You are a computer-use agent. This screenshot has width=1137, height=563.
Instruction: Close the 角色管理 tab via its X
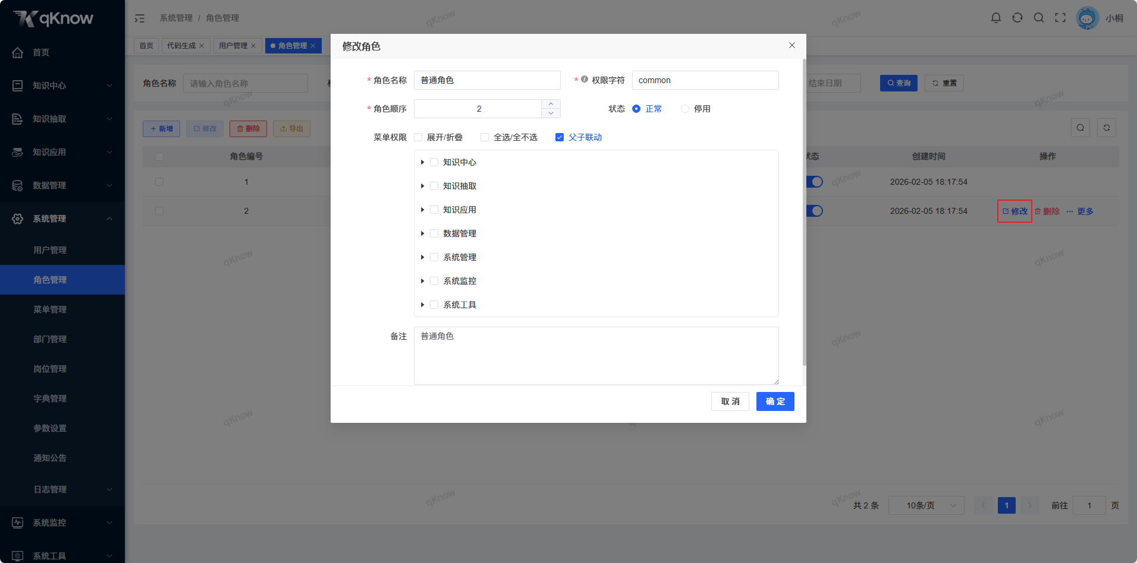coord(313,46)
